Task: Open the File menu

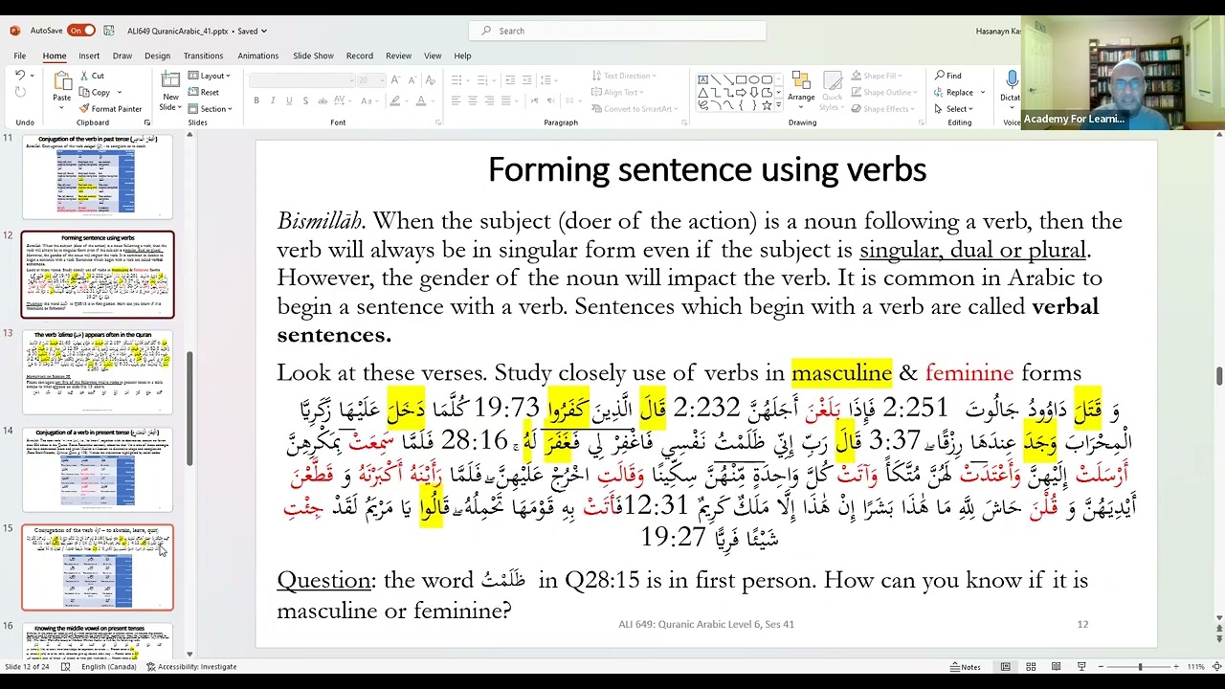Action: pyautogui.click(x=19, y=56)
